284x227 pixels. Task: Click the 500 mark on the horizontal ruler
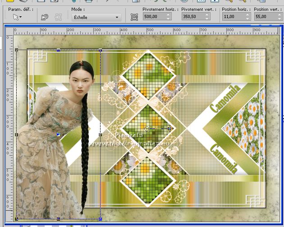(150, 30)
